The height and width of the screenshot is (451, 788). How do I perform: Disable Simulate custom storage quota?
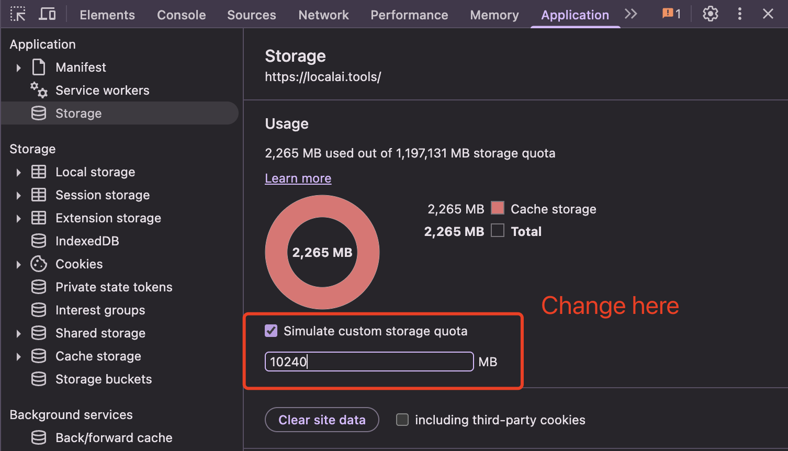tap(271, 331)
